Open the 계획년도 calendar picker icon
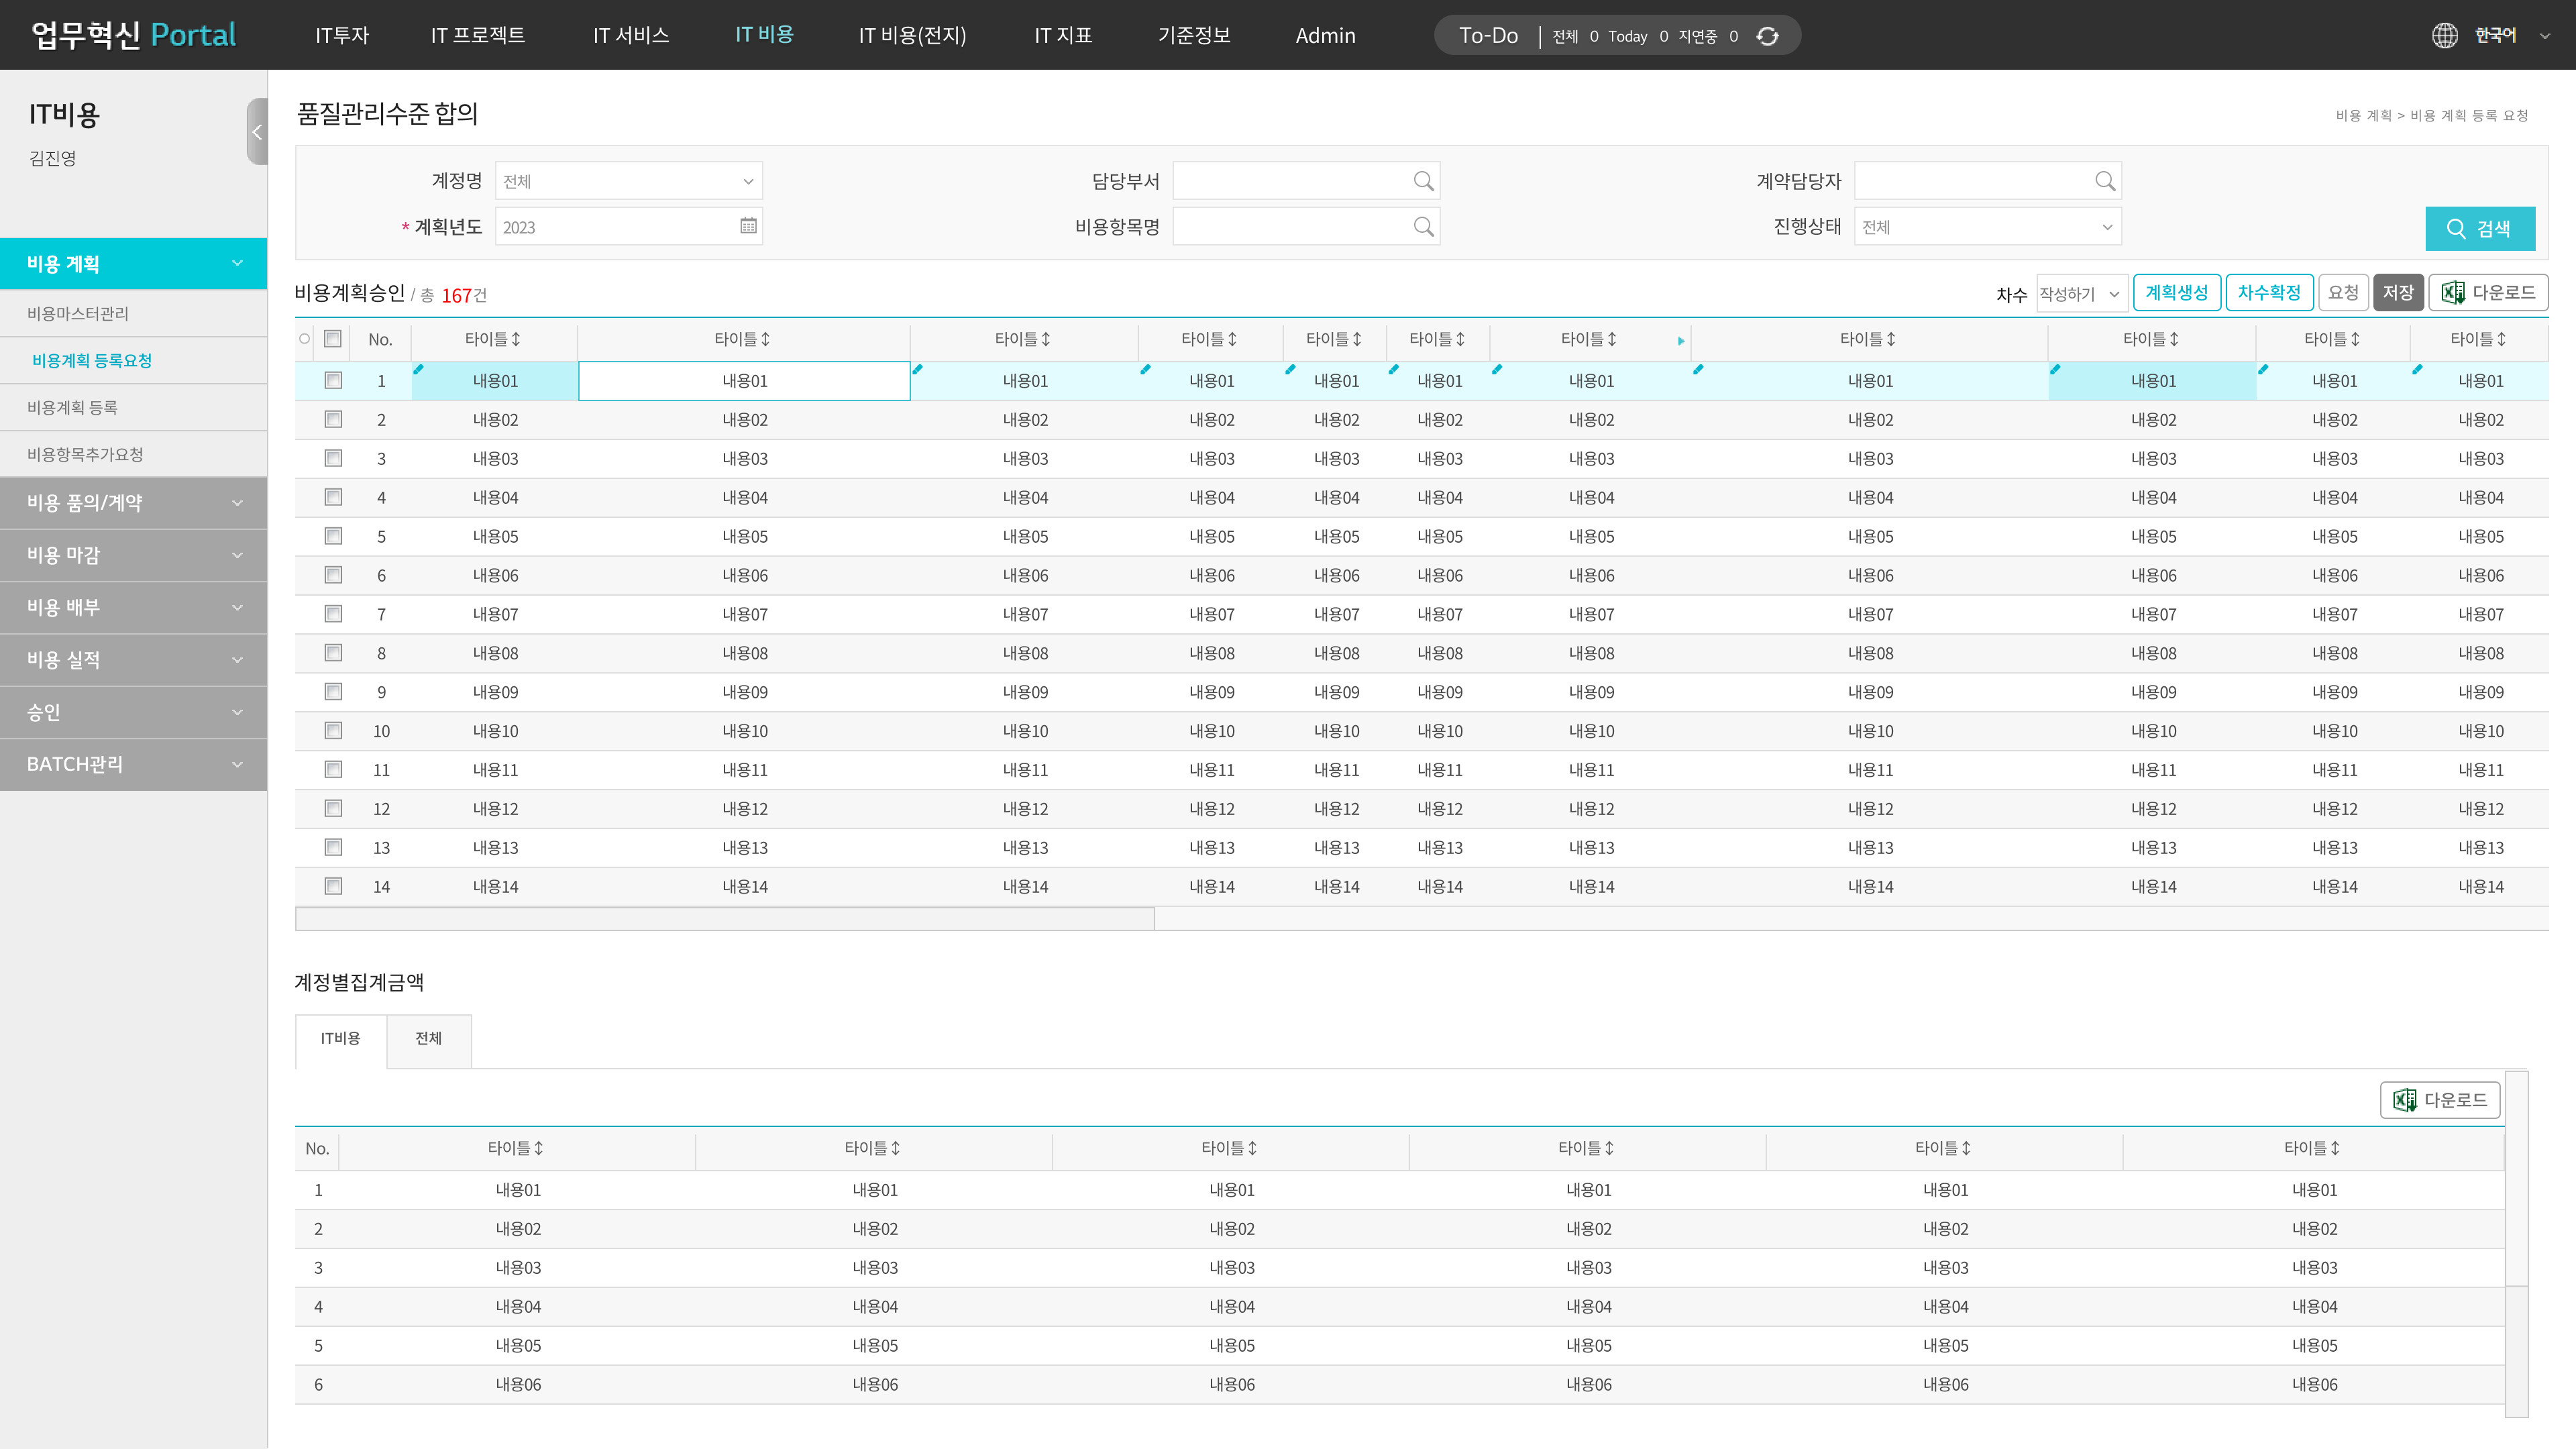The height and width of the screenshot is (1449, 2576). click(748, 226)
